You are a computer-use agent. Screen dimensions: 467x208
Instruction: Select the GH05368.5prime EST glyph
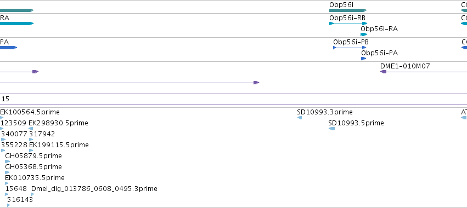(x=7, y=172)
